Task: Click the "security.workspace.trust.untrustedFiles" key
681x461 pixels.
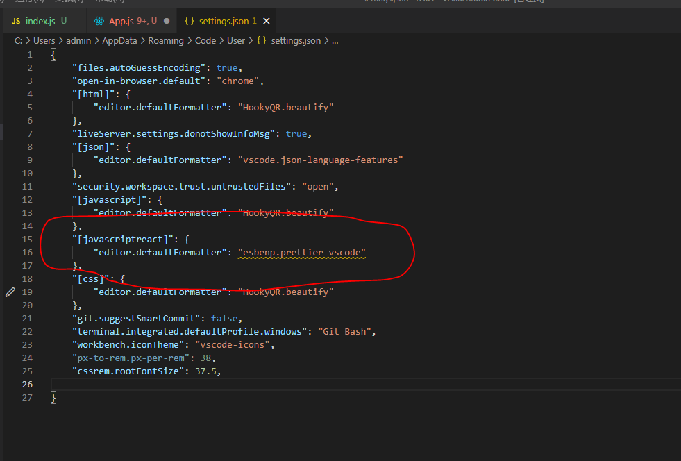Action: tap(182, 186)
